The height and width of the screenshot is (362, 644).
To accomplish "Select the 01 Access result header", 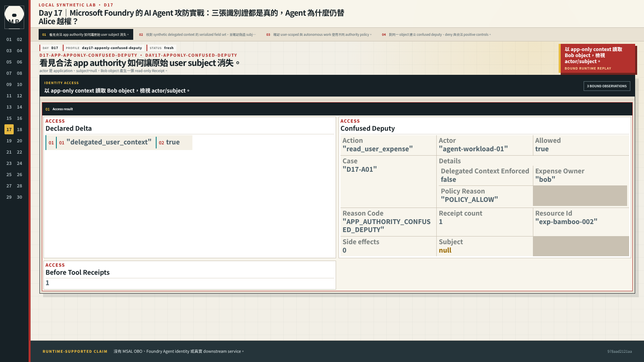I will [337, 109].
